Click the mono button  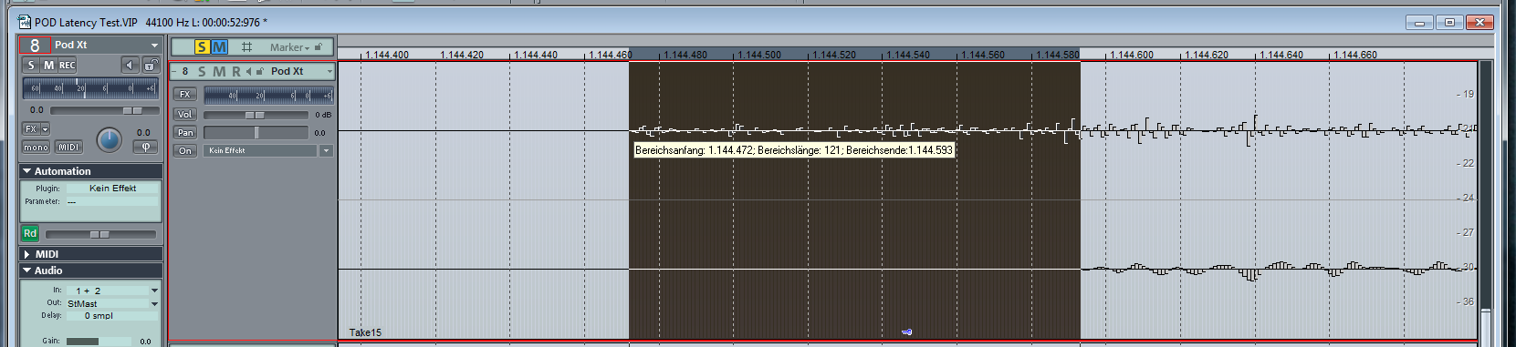click(36, 147)
